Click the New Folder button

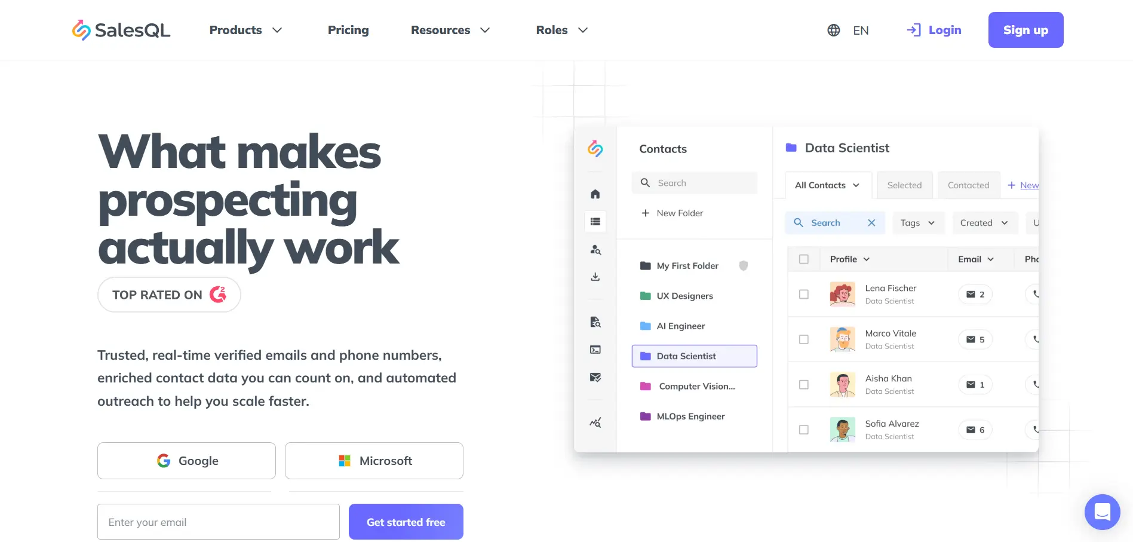coord(672,213)
